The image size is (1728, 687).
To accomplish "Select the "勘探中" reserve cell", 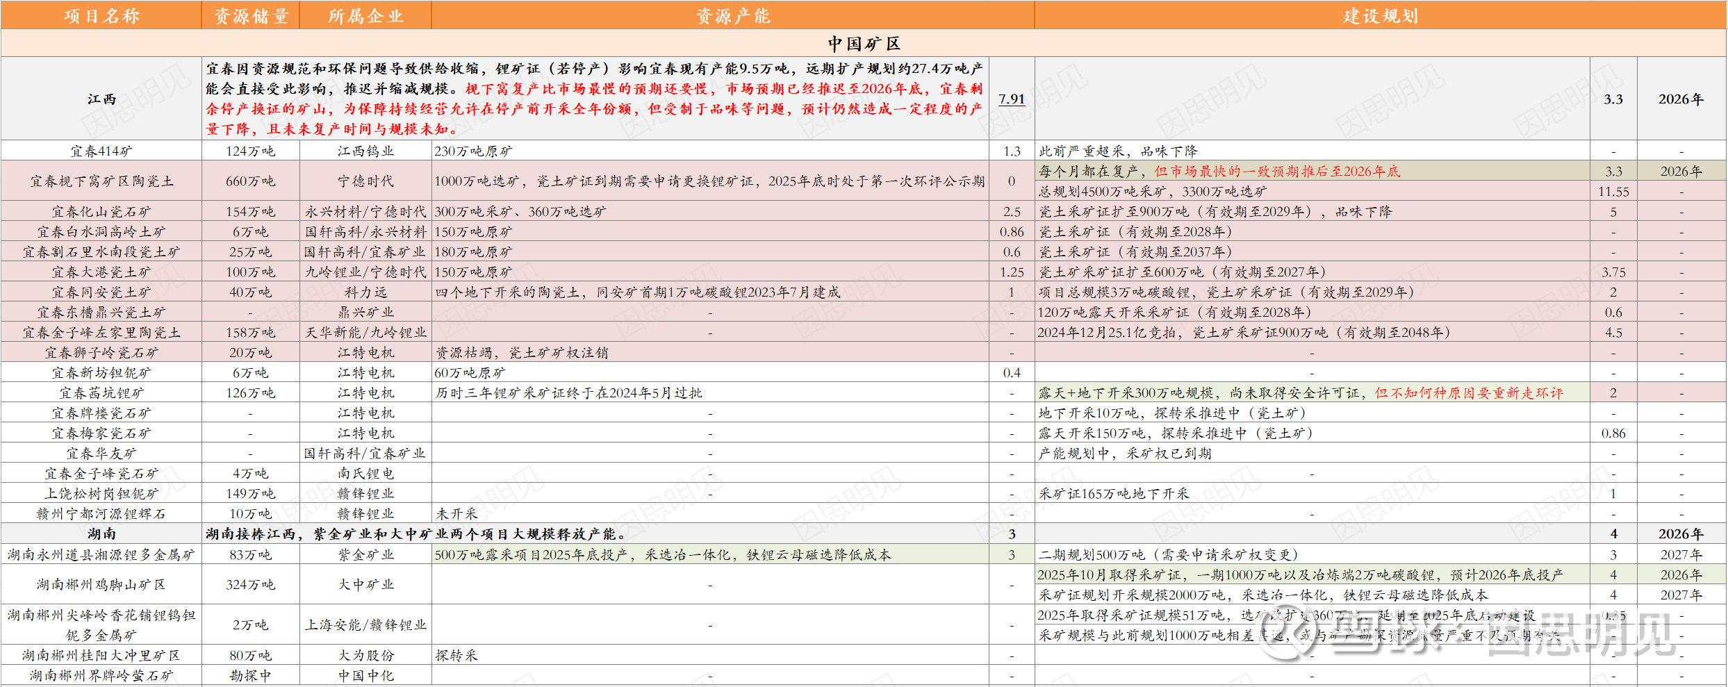I will [251, 675].
